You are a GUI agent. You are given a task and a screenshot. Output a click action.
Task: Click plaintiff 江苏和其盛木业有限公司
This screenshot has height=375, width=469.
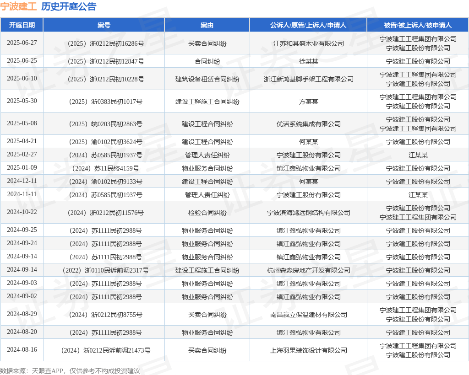click(308, 43)
